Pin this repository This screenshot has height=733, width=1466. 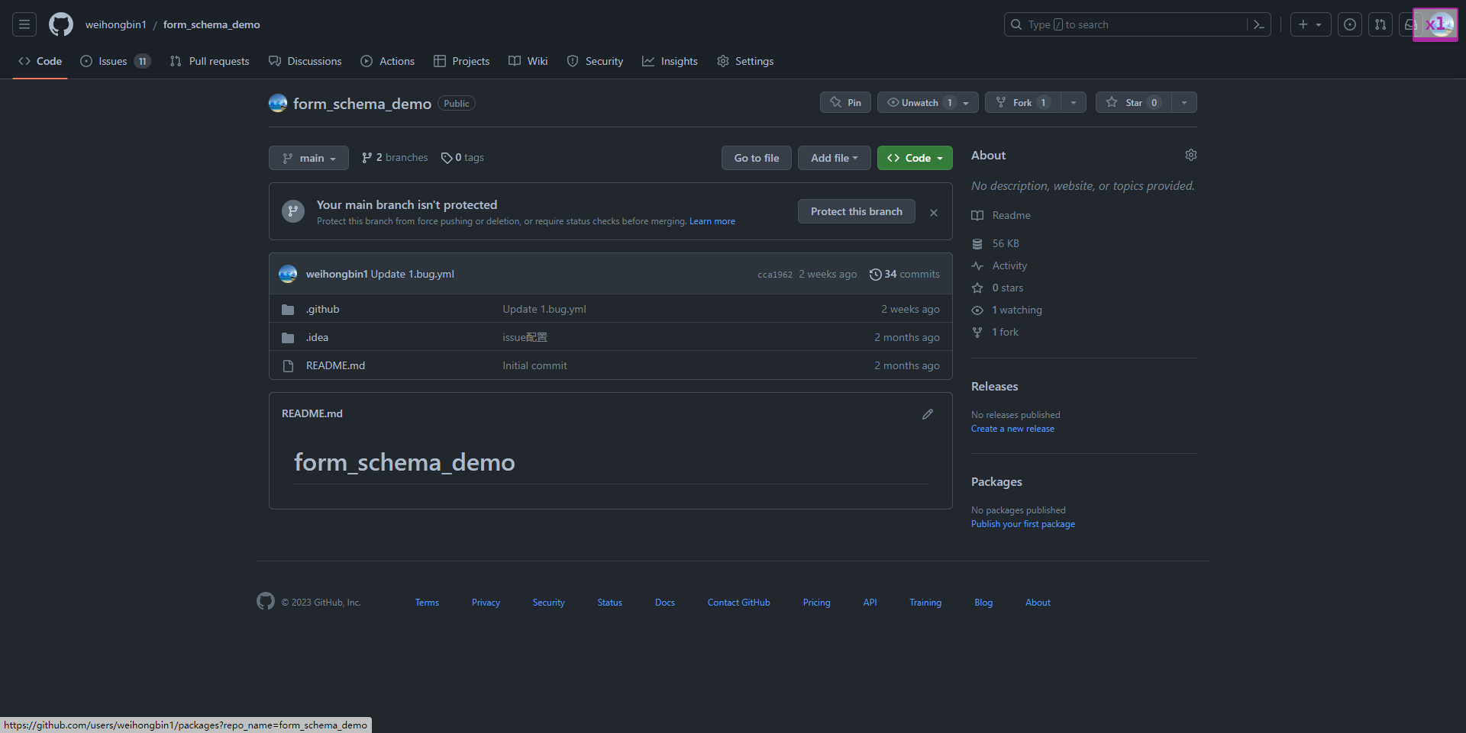point(844,101)
